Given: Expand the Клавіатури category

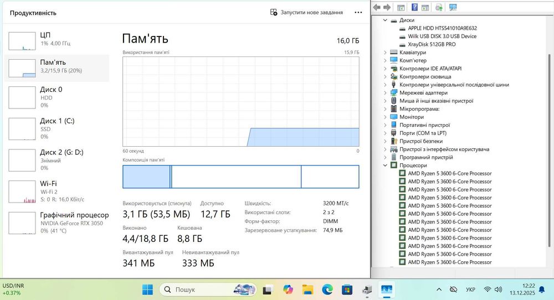Looking at the screenshot, I should pos(385,52).
